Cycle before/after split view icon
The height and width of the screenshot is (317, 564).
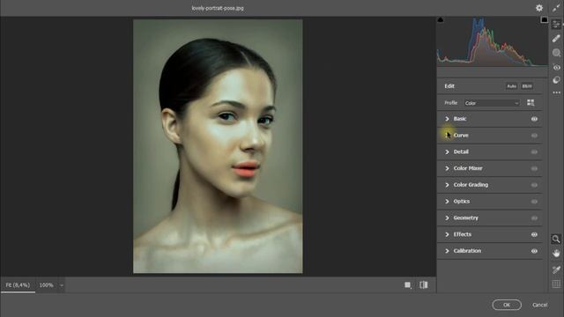point(423,284)
